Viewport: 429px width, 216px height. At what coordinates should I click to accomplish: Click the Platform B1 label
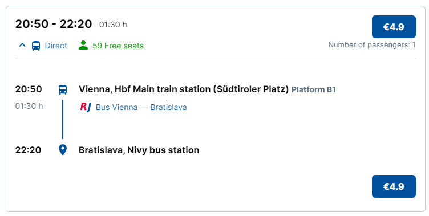point(314,89)
